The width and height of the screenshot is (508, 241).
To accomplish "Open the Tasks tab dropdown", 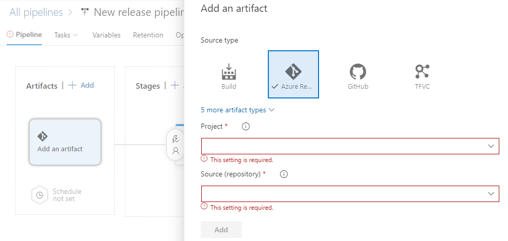I will [66, 35].
